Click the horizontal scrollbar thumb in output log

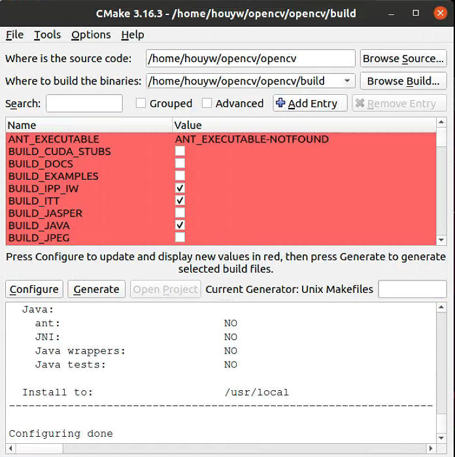click(39, 449)
